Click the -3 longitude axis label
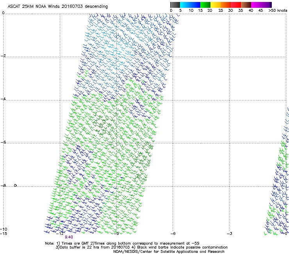Image resolution: width=289 pixels, height=254 pixels. [x=230, y=234]
